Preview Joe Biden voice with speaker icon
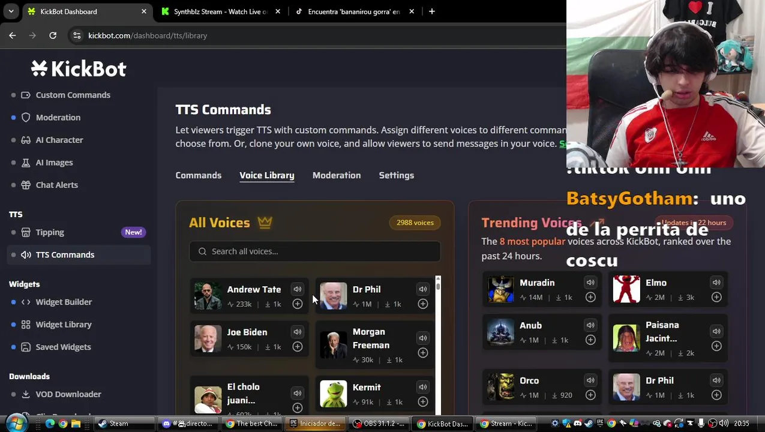 point(297,332)
